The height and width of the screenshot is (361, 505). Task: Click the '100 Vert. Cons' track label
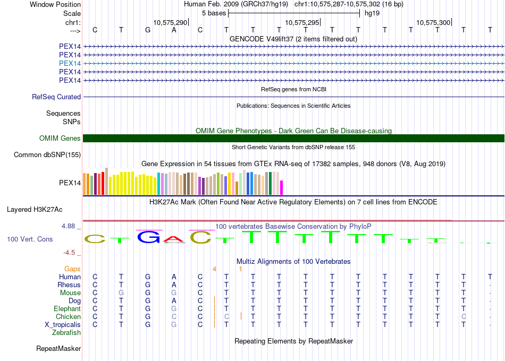tap(30, 239)
